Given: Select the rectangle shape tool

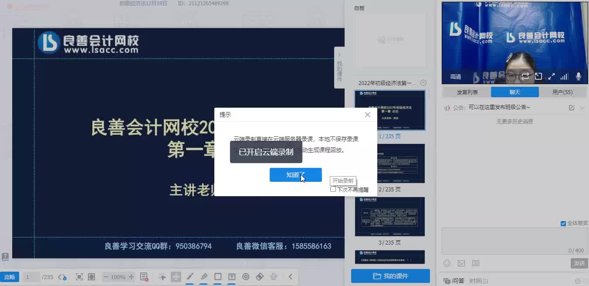Looking at the screenshot, I should tap(218, 276).
